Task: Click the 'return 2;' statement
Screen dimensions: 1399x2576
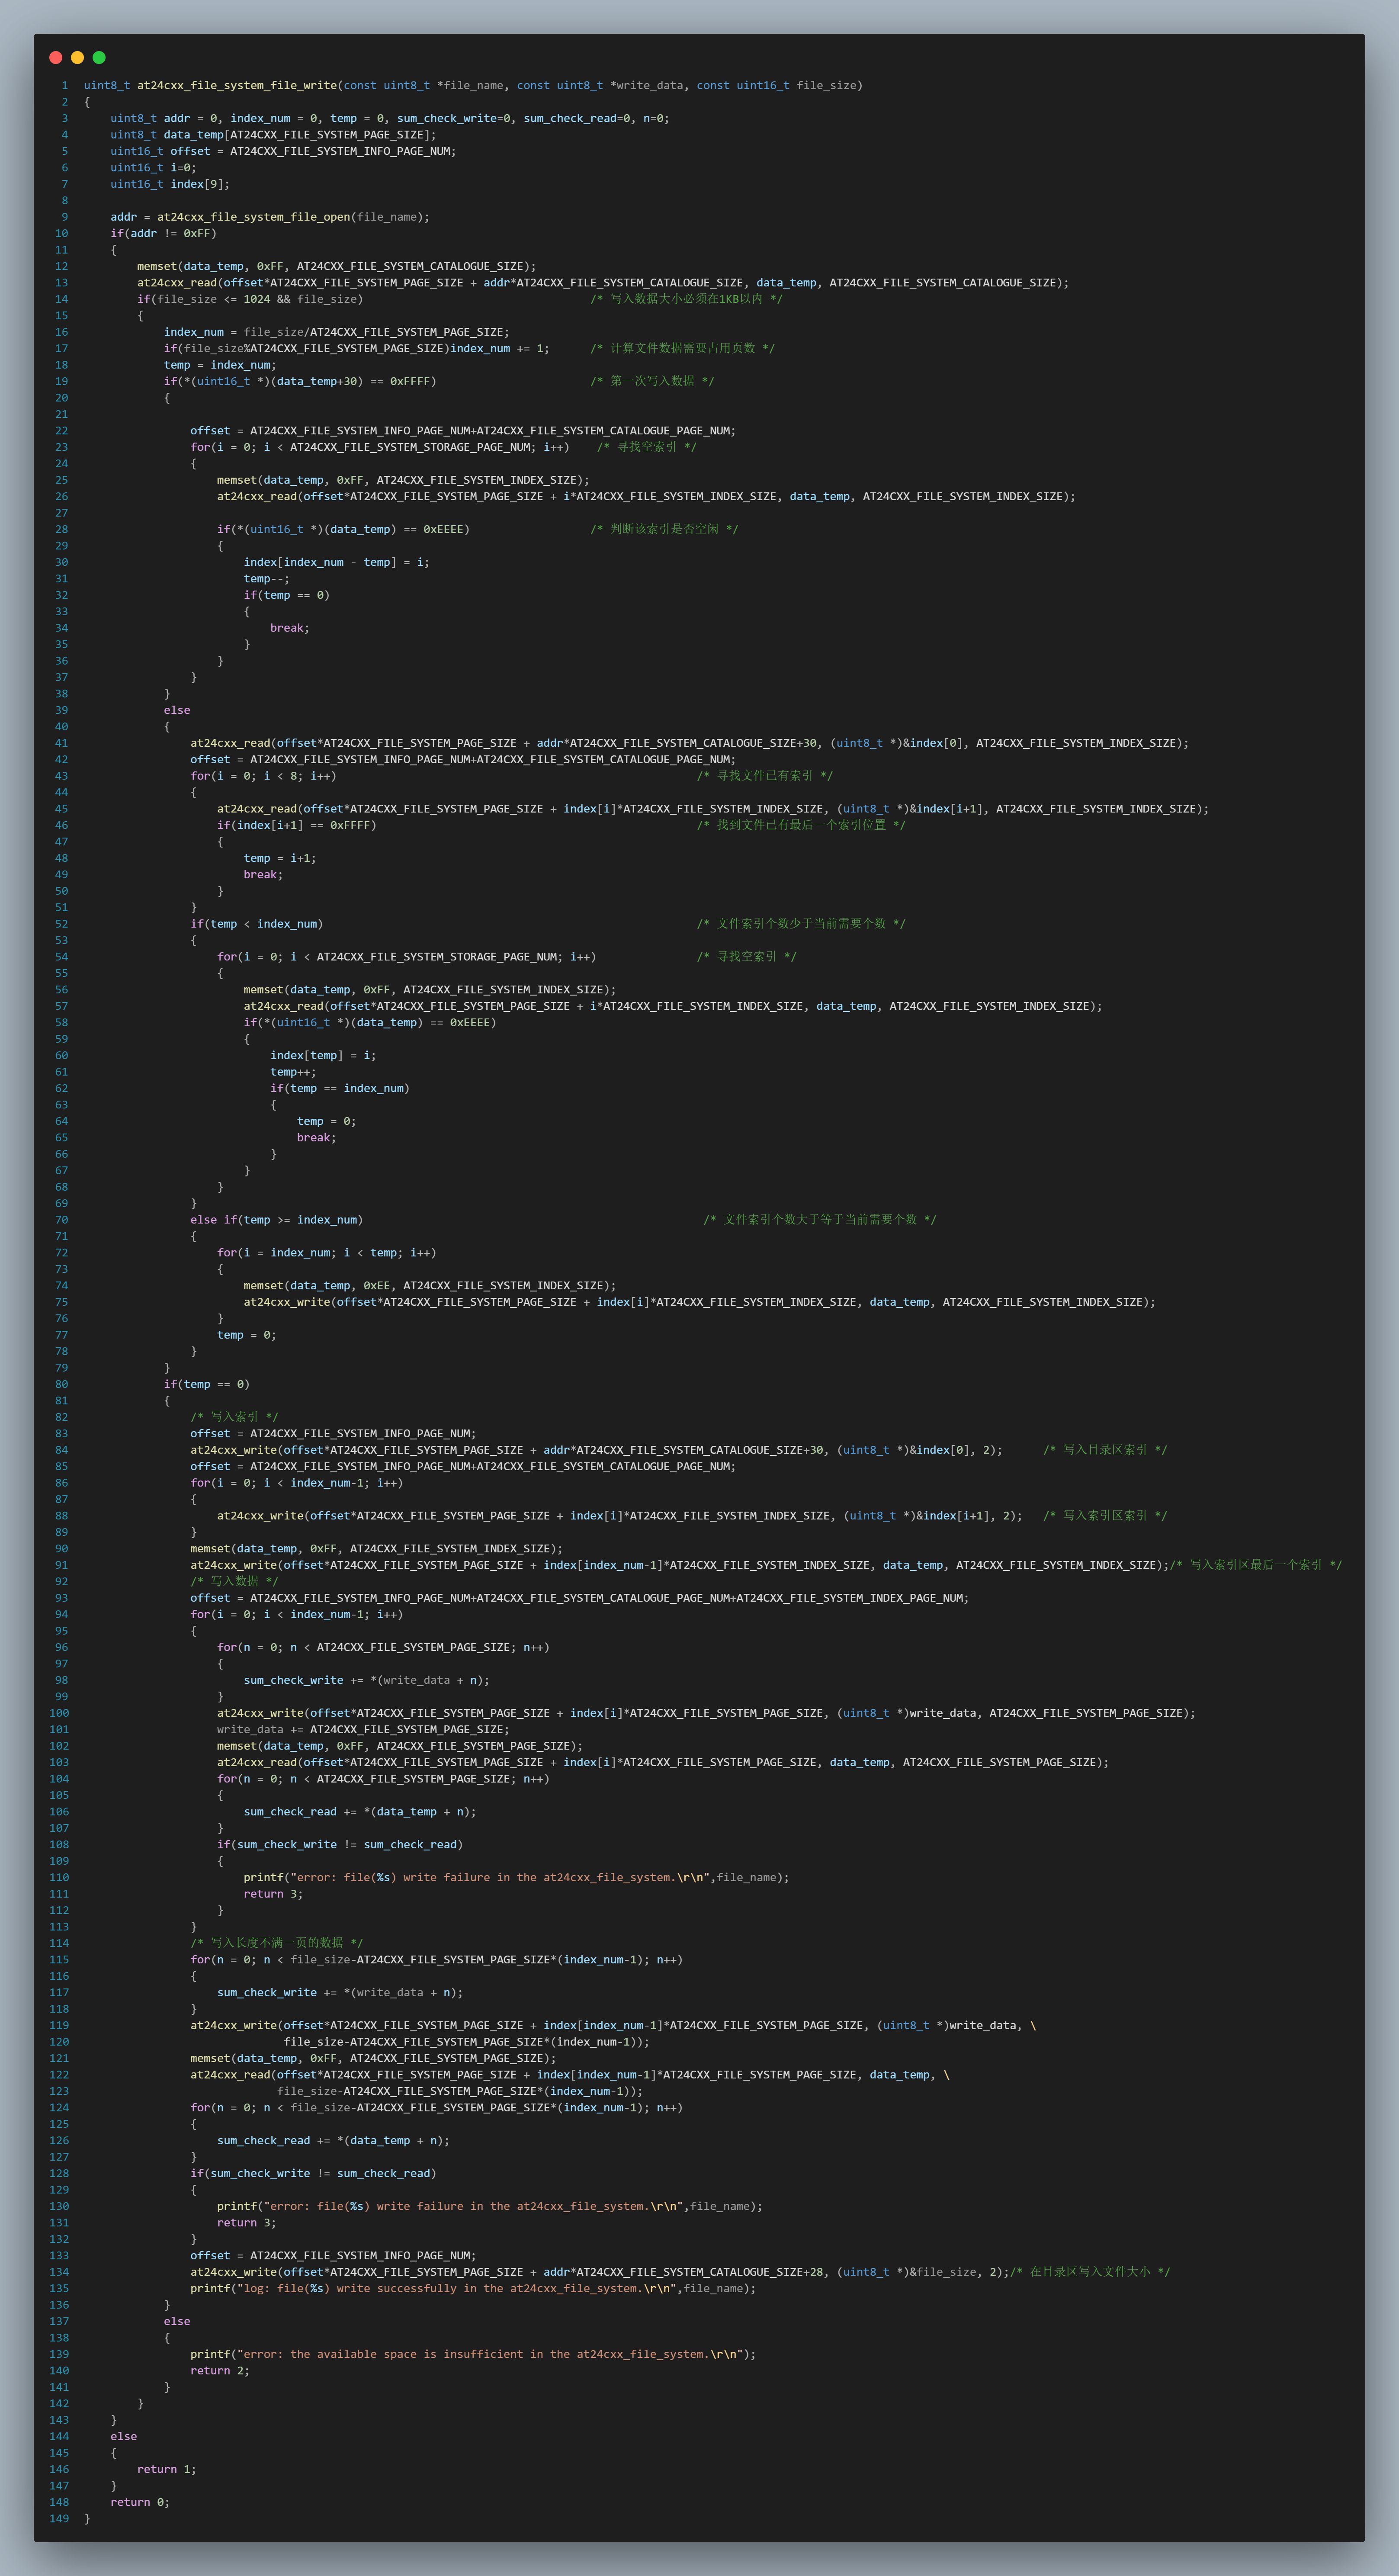Action: [220, 2371]
